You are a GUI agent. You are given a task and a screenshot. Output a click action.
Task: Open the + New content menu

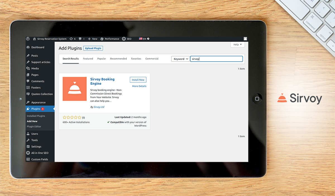tap(93, 39)
